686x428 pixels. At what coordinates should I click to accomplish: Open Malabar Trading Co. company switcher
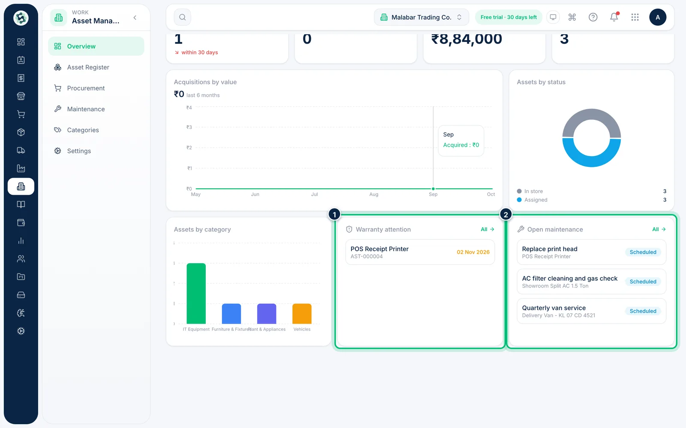click(x=421, y=17)
